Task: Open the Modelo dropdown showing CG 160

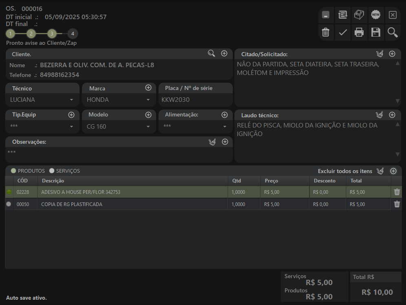Action: 148,127
